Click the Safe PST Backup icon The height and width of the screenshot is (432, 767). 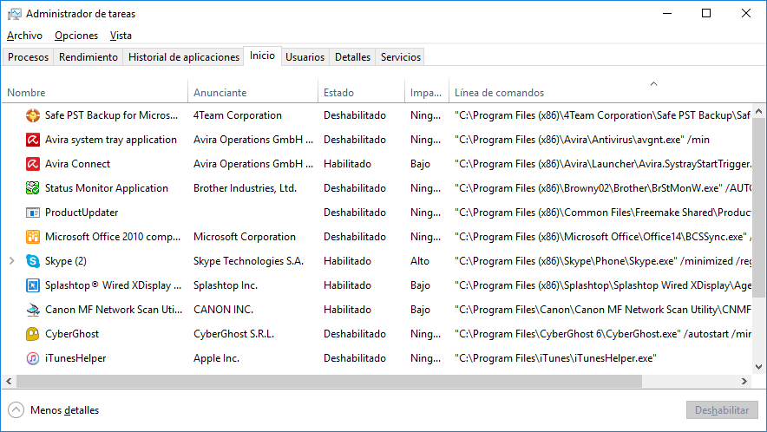tap(33, 115)
